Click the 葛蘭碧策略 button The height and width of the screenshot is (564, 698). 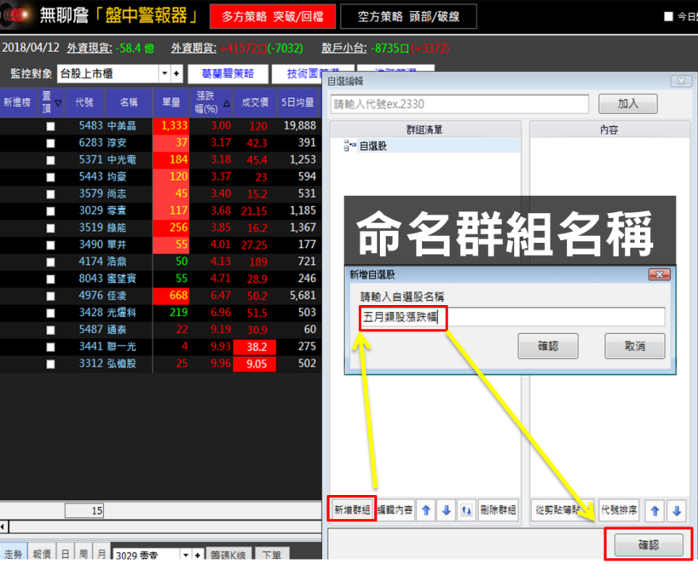tap(228, 74)
